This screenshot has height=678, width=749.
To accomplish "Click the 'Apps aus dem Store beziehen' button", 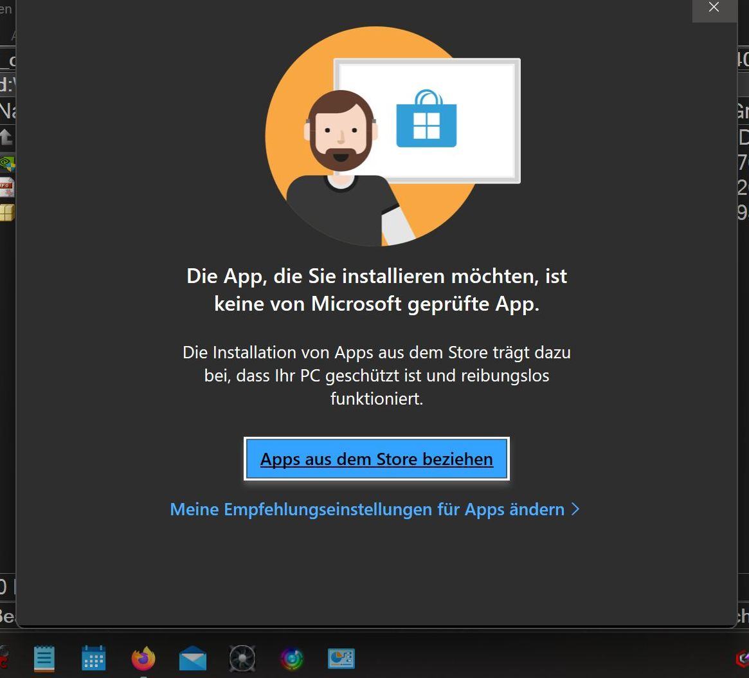I will point(376,459).
